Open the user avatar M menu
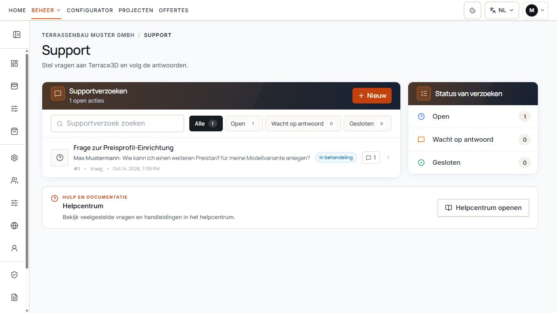 click(535, 10)
